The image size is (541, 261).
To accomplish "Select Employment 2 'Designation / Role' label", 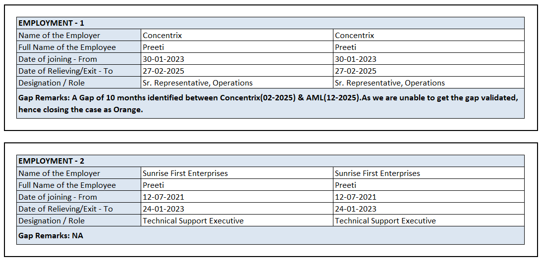I will (x=52, y=220).
